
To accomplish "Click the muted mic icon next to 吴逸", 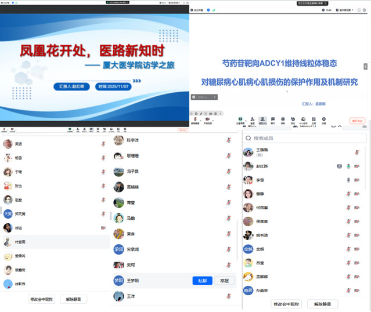I will [x=103, y=143].
